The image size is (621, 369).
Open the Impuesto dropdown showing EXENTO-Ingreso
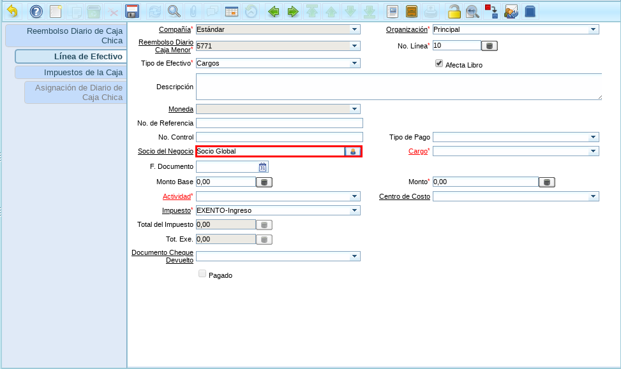tap(354, 210)
